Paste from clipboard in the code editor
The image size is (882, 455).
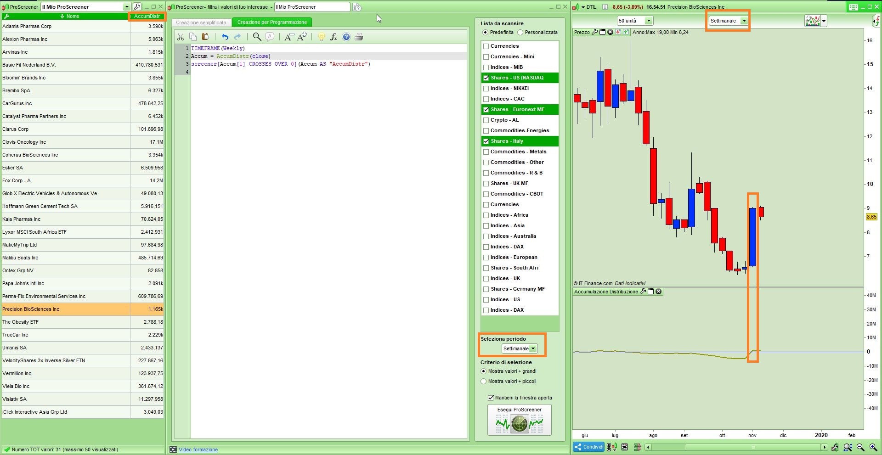(x=205, y=37)
